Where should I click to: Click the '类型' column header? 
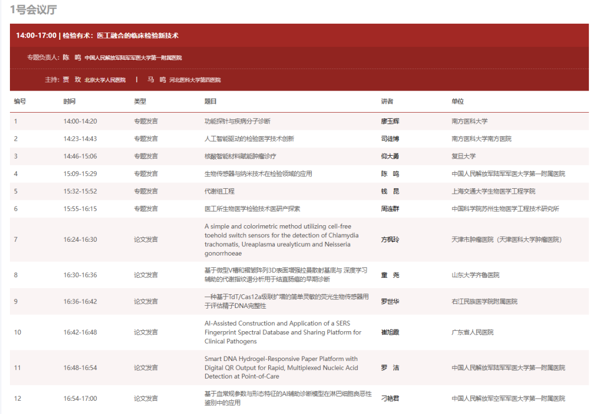click(140, 102)
